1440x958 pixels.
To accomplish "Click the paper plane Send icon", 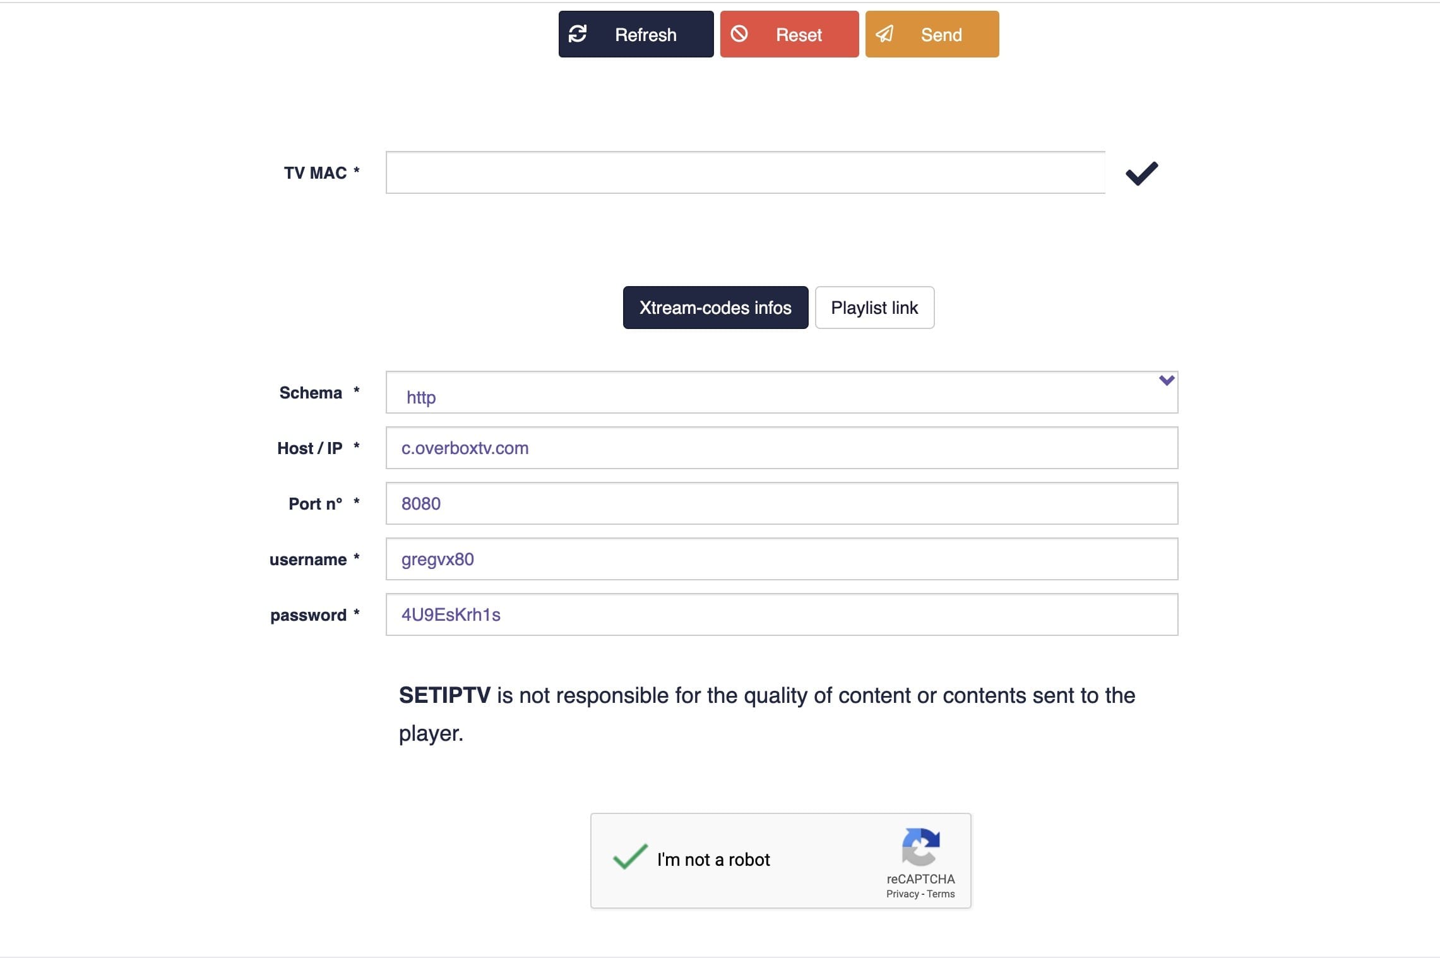I will (x=884, y=33).
